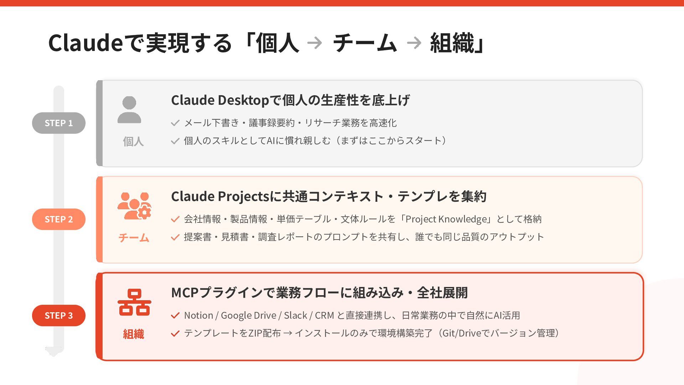Click the down arrowhead ending the timeline
The height and width of the screenshot is (385, 684).
click(54, 351)
